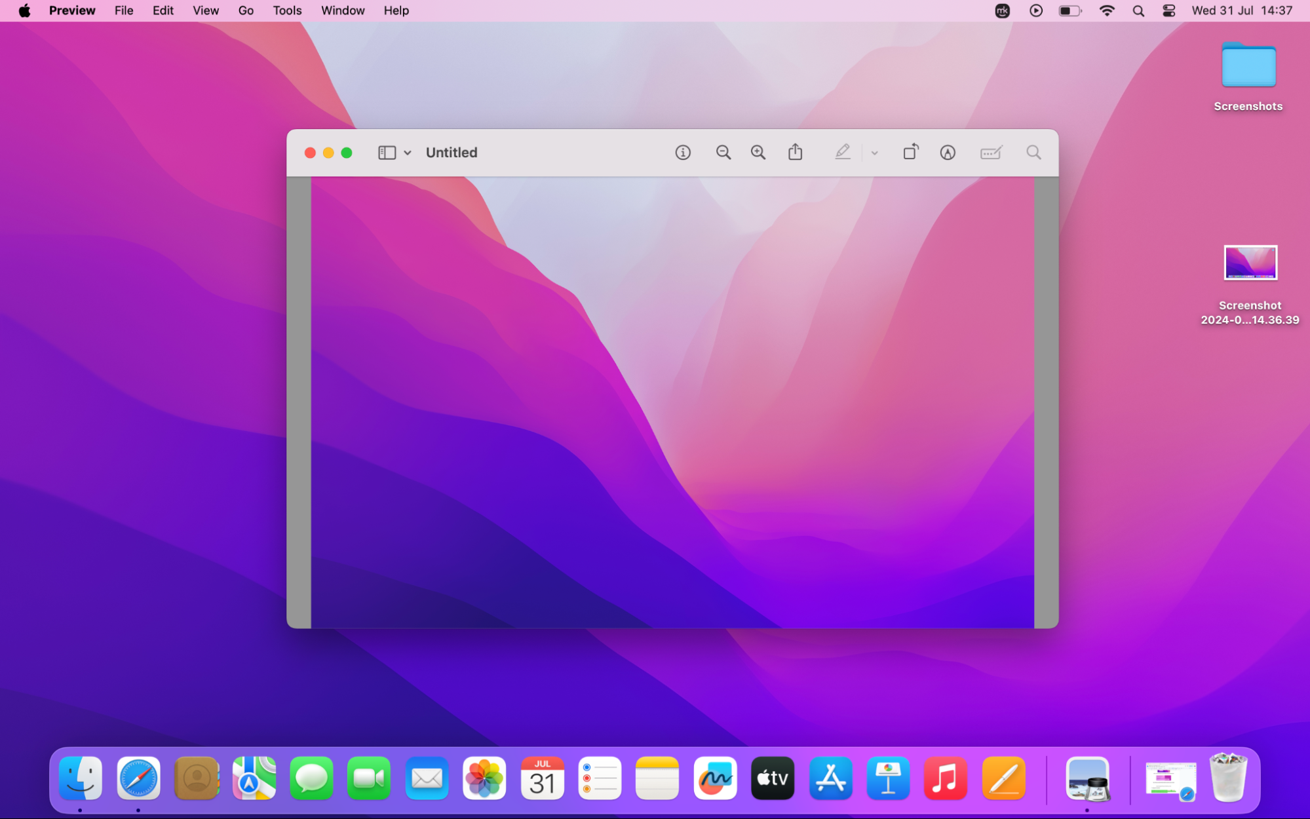Screen dimensions: 1310x819
Task: Open the Share icon in the toolbar
Action: 795,153
